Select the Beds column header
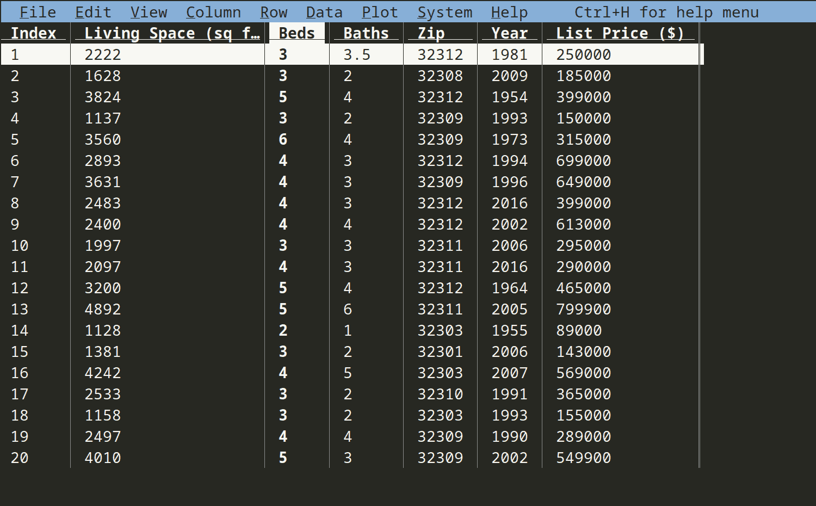 click(x=296, y=33)
